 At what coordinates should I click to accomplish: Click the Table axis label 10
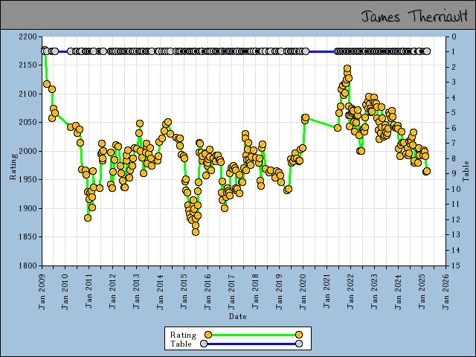click(x=456, y=189)
